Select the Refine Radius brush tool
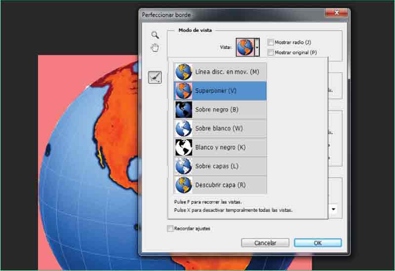395x271 pixels. 155,77
